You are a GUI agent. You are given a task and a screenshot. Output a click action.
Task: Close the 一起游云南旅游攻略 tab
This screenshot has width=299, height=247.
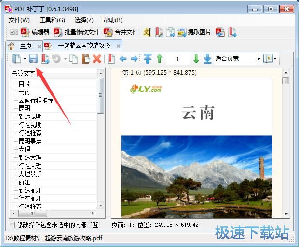click(118, 46)
